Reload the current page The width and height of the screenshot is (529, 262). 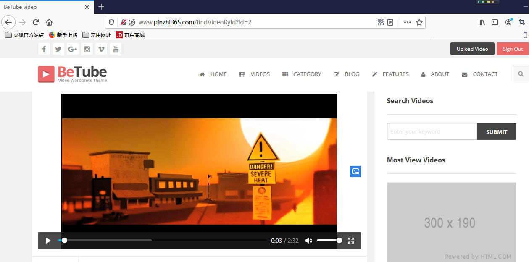point(36,22)
